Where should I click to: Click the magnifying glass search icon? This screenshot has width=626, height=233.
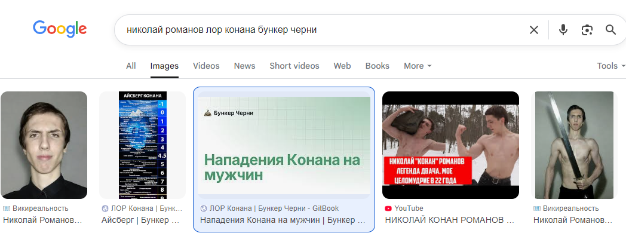[611, 30]
